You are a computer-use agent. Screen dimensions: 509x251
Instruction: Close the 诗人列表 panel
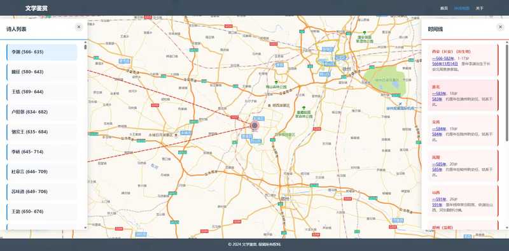(x=79, y=27)
